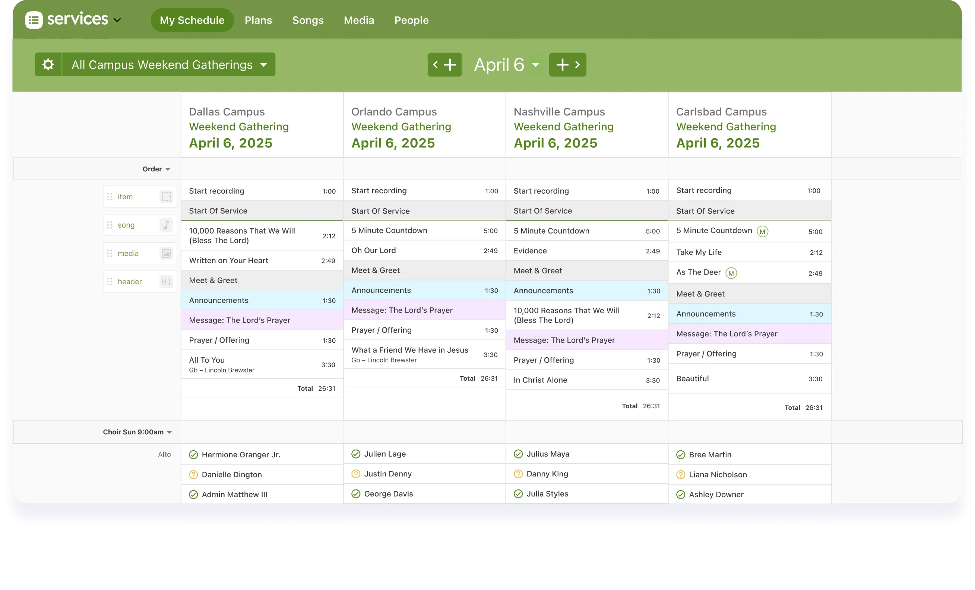Collapse the Order section dropdown
Image resolution: width=975 pixels, height=590 pixels.
156,169
